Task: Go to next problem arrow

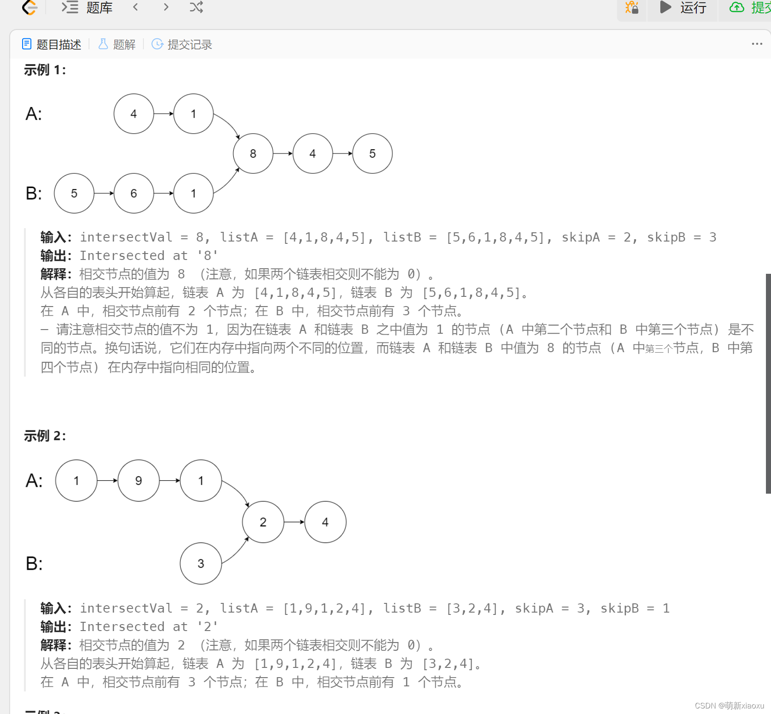Action: coord(166,7)
